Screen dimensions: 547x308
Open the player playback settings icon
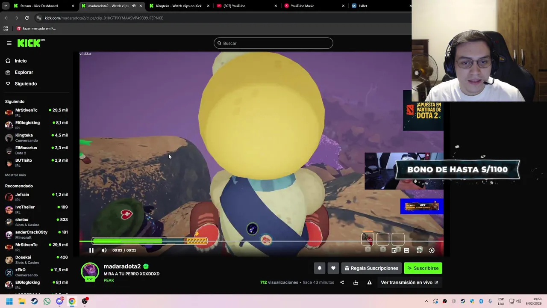coord(432,250)
